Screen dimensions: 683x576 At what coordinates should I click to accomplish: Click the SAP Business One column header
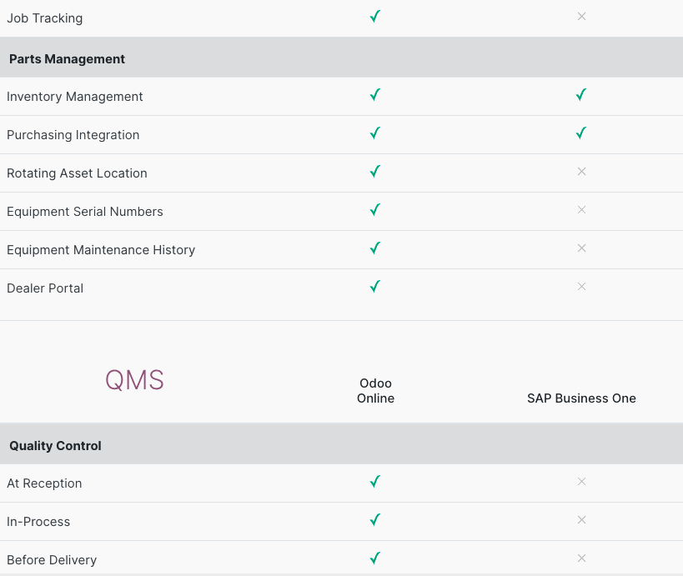[581, 398]
